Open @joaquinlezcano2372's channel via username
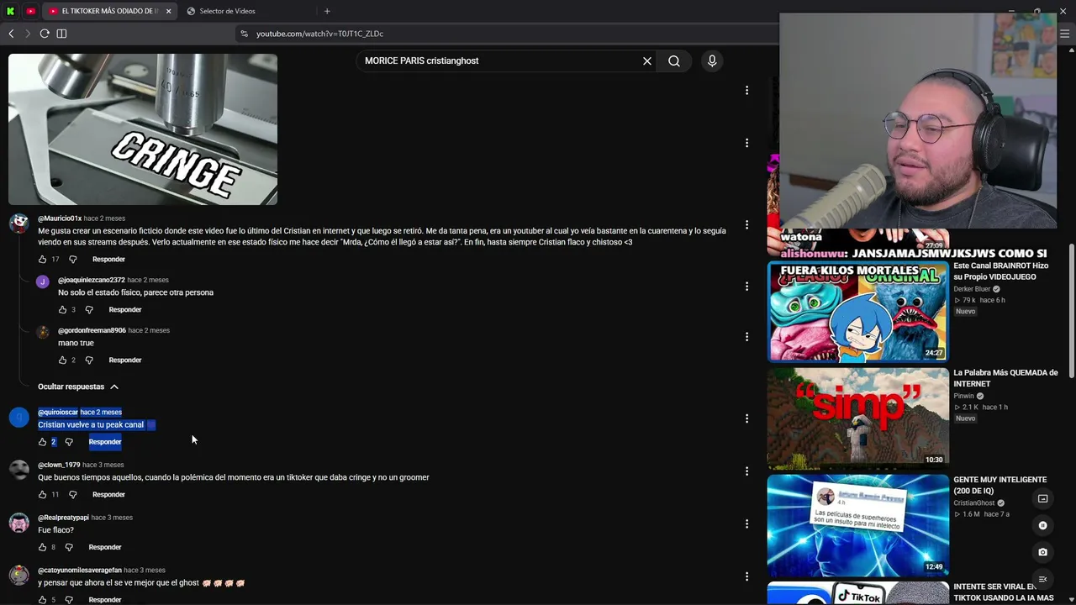1076x605 pixels. pyautogui.click(x=92, y=280)
